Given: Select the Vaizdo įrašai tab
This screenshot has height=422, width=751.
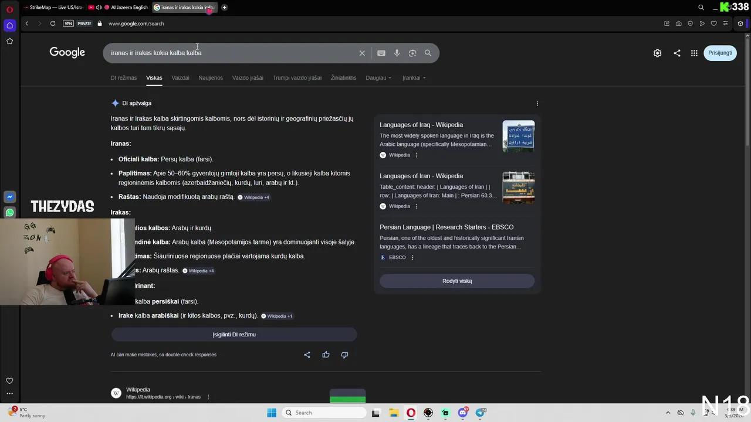Looking at the screenshot, I should tap(248, 77).
